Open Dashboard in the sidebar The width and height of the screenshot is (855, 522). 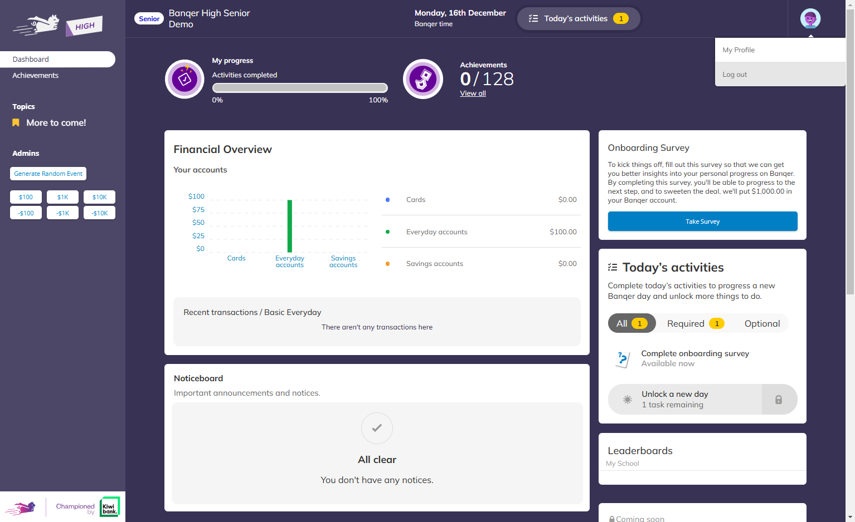point(57,60)
